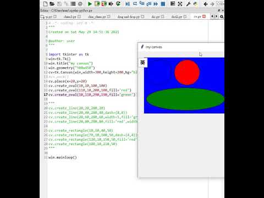Run selection or current line
This screenshot has height=198, width=264.
point(111,4)
